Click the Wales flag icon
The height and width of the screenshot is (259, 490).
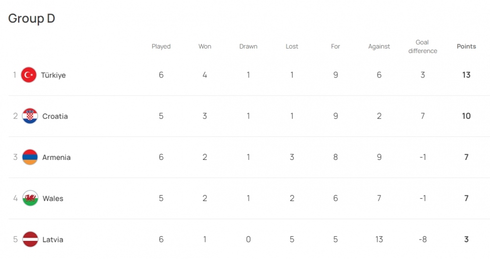coord(30,199)
